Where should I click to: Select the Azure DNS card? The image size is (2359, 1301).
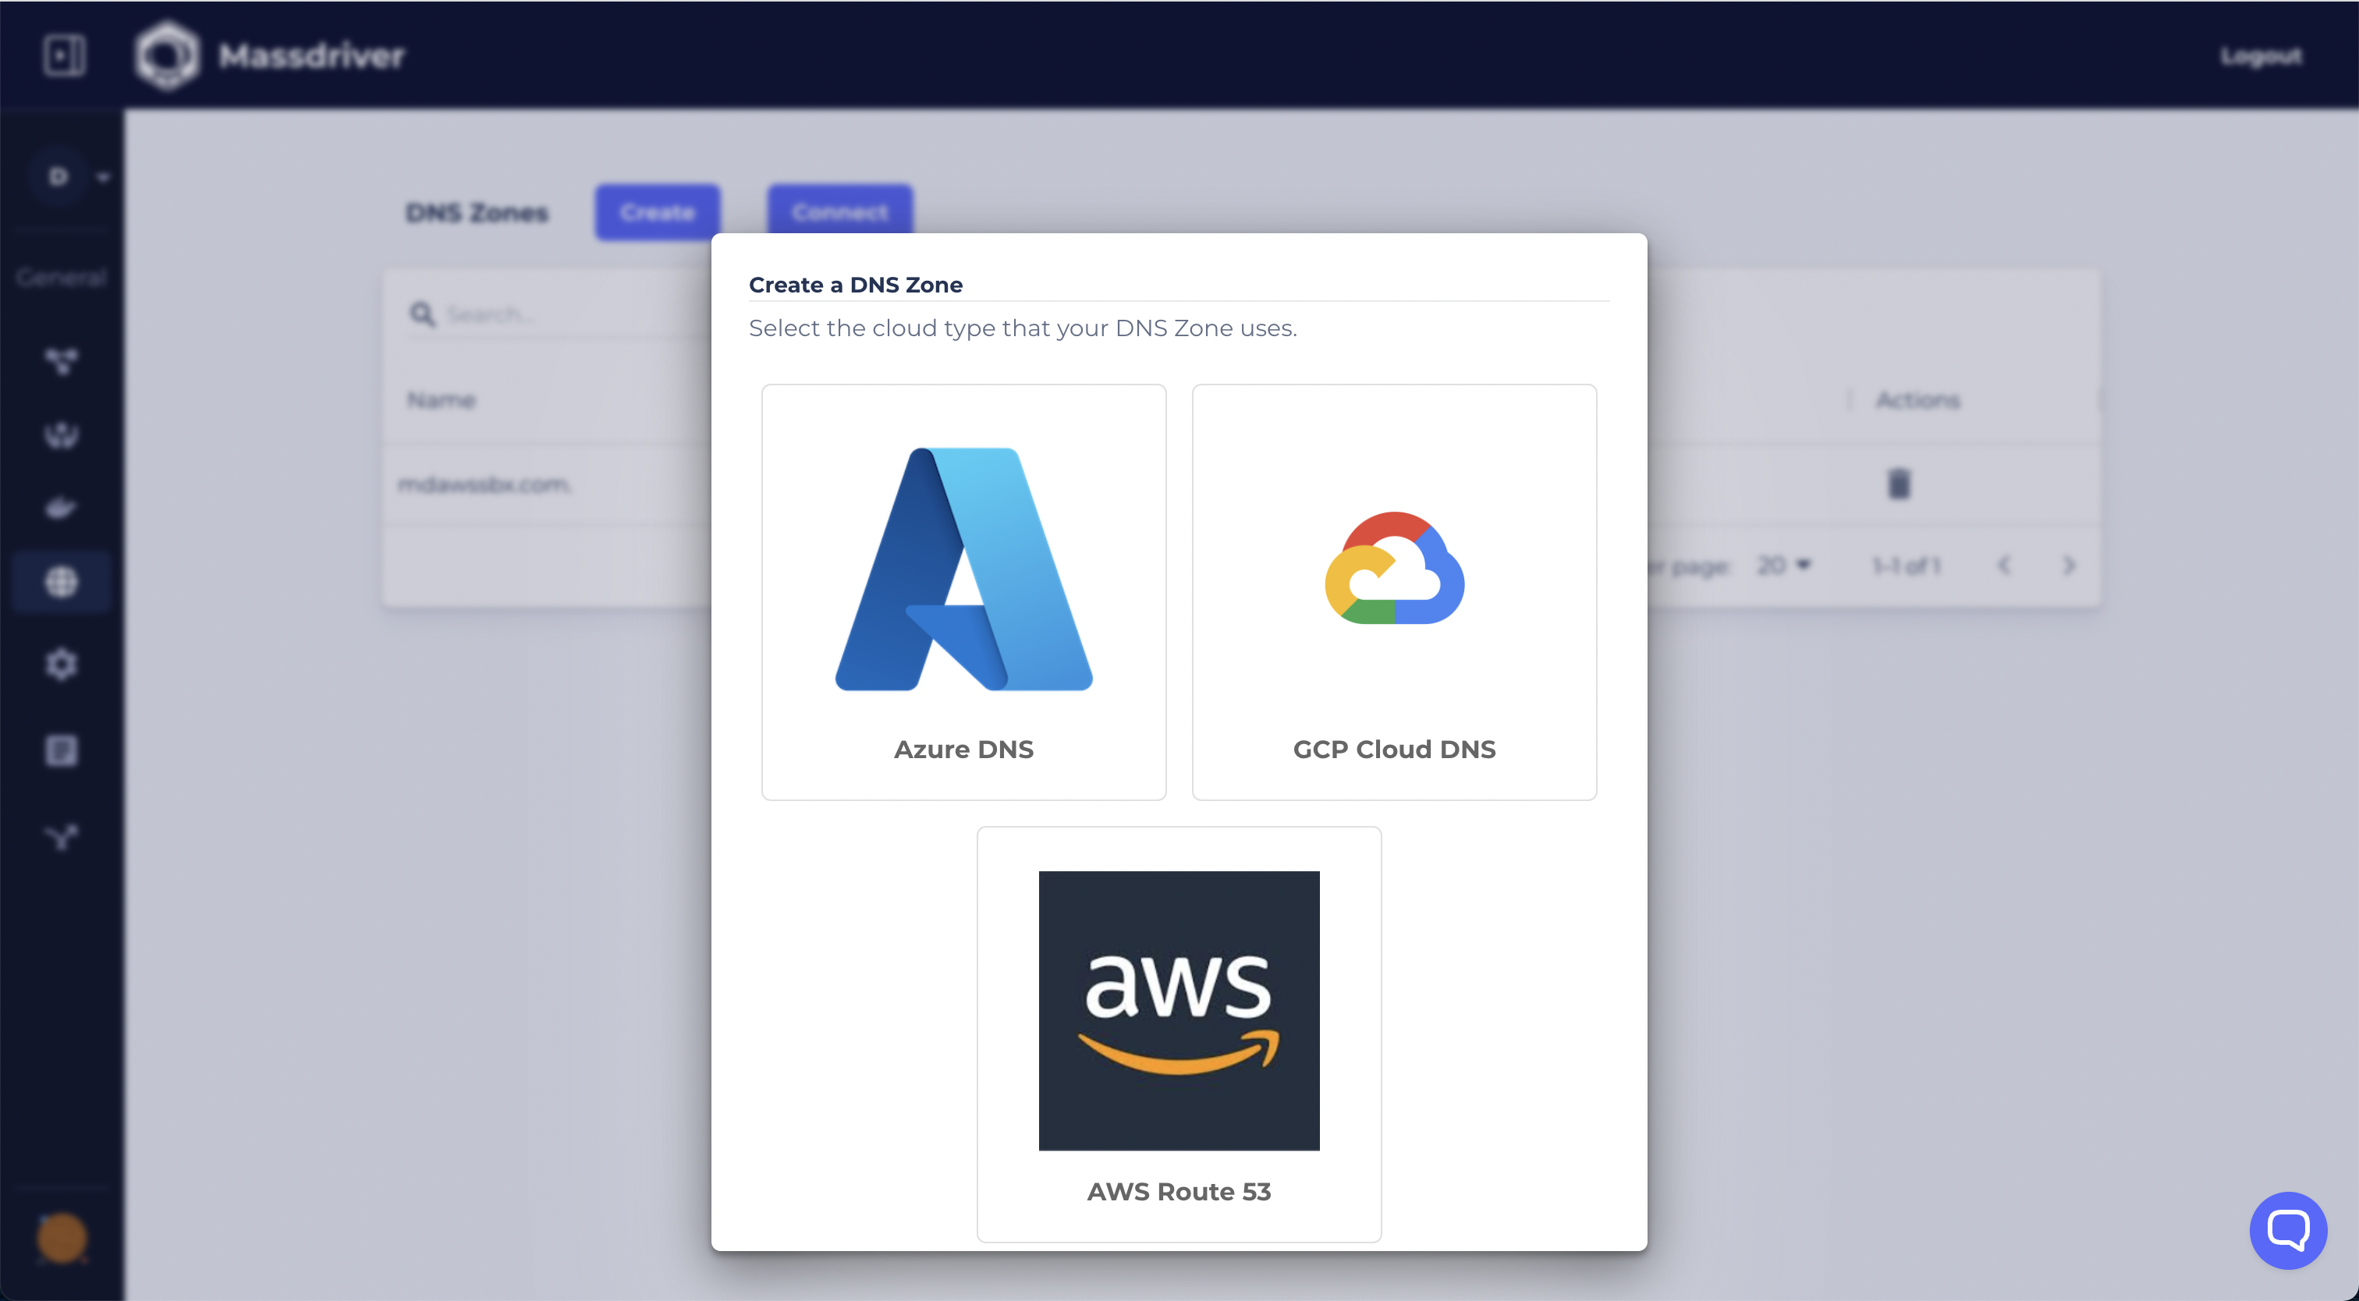coord(963,591)
